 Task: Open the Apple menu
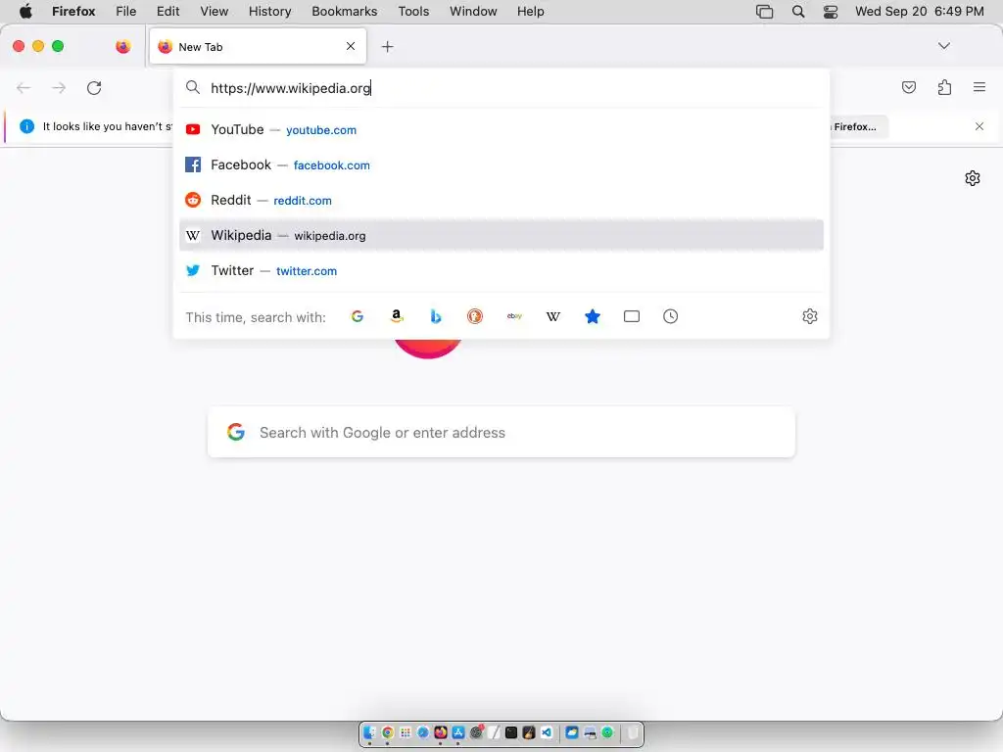tap(25, 12)
